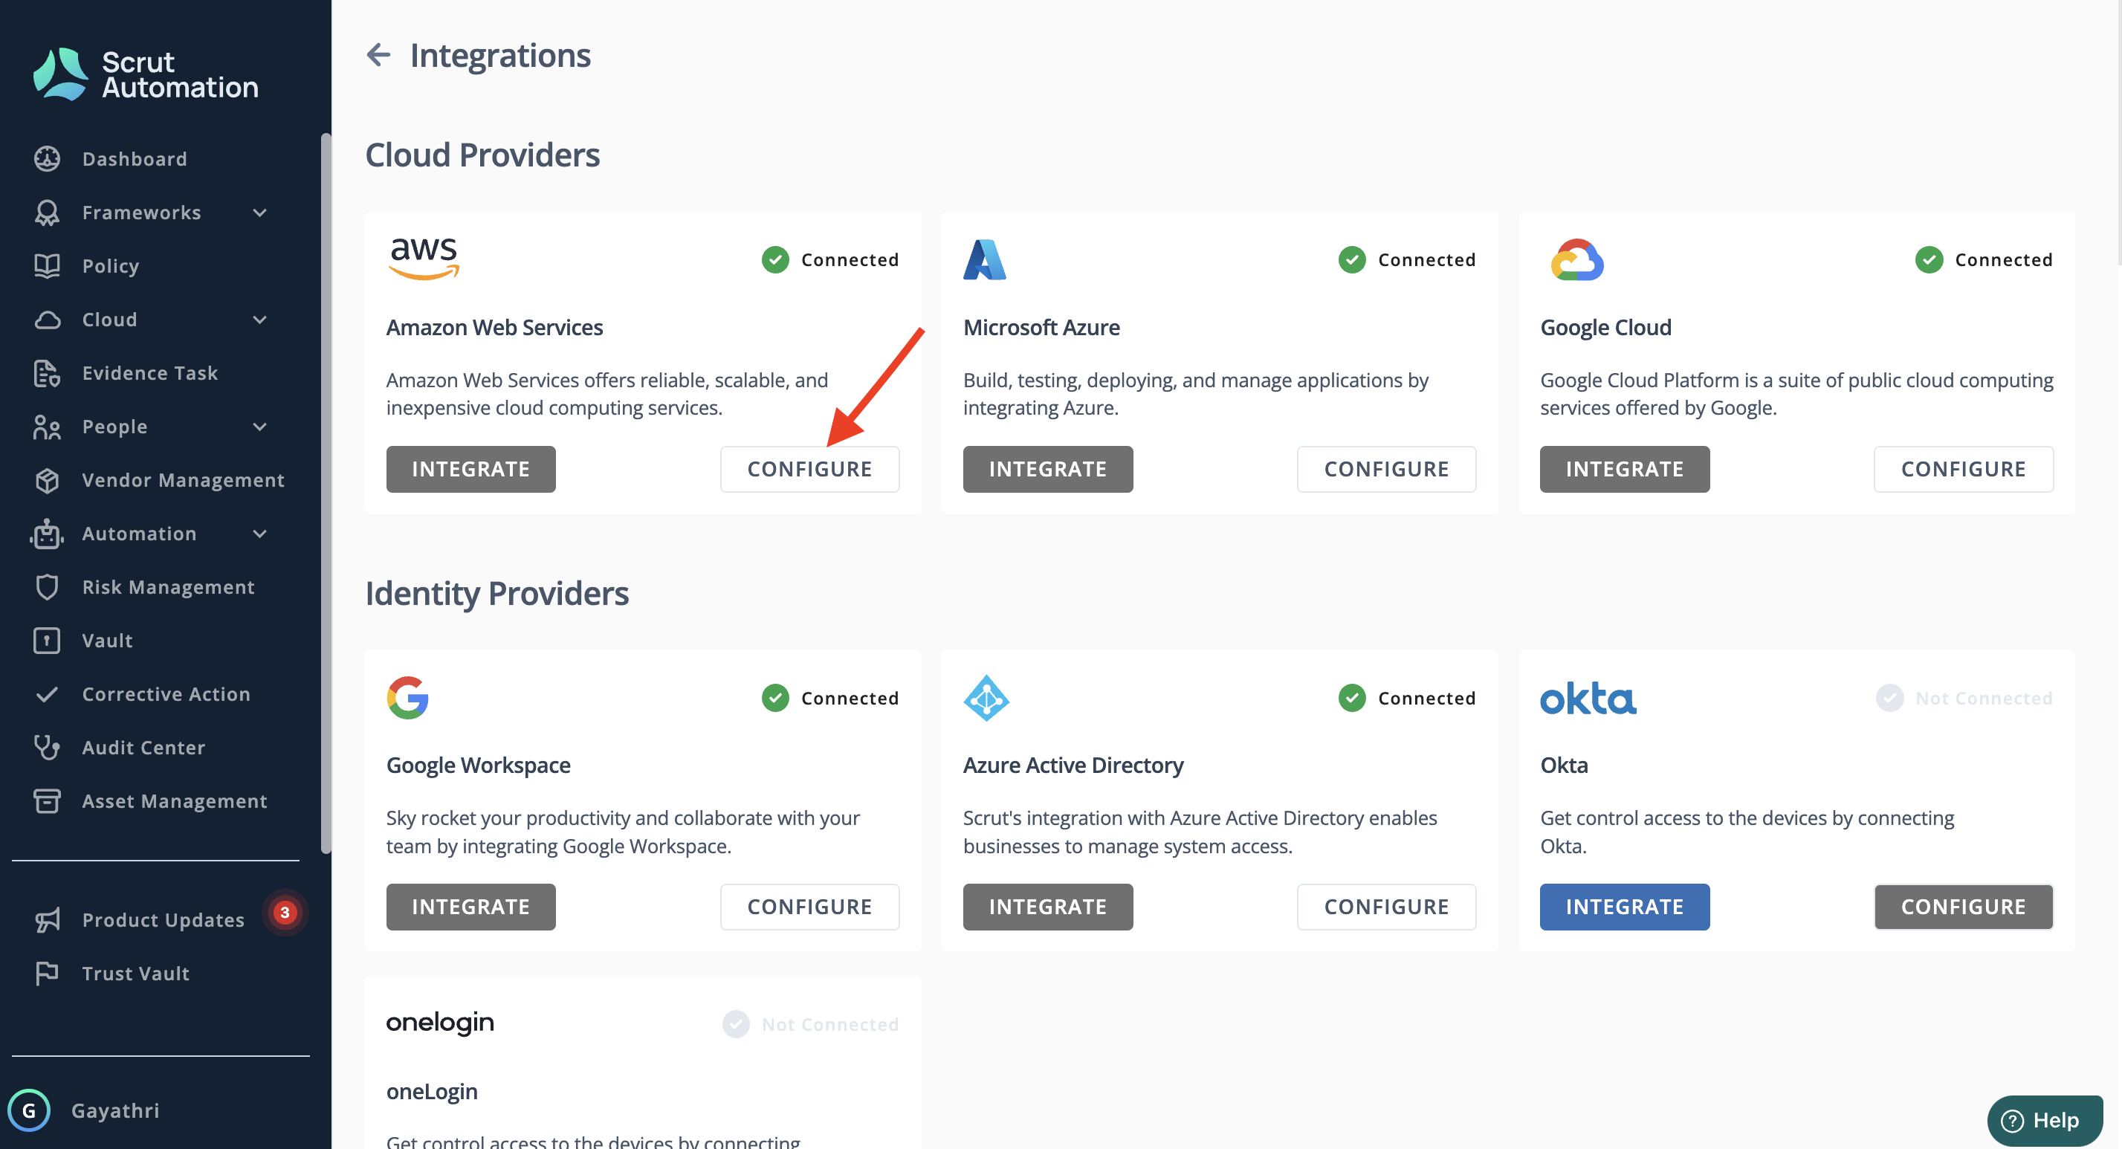Viewport: 2122px width, 1149px height.
Task: Click CONFIGURE for Google Cloud
Action: pos(1963,469)
